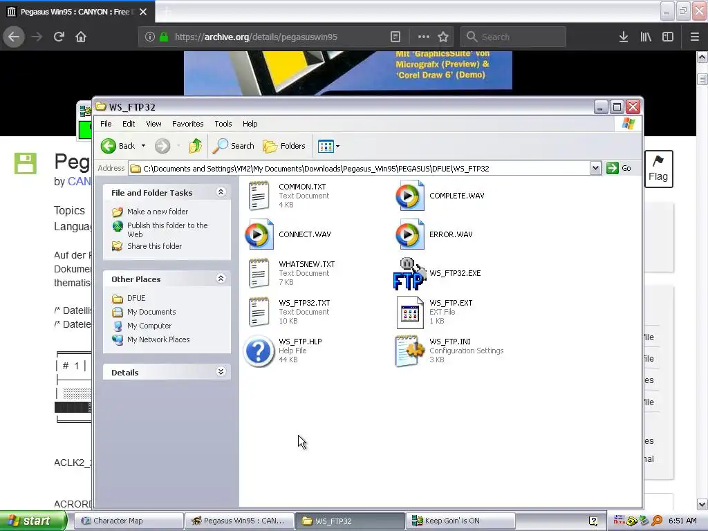This screenshot has height=531, width=708.
Task: Collapse the Other Places panel
Action: pos(221,278)
